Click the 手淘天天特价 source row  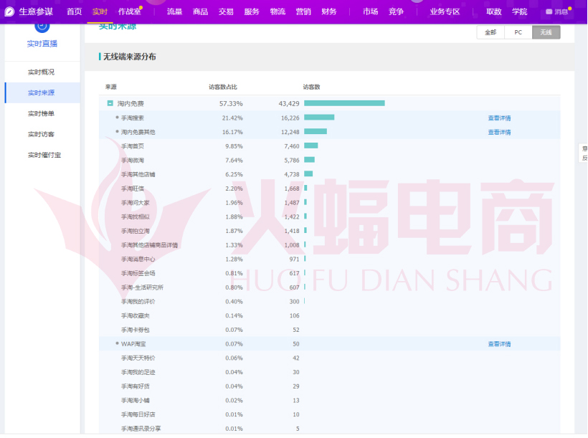coord(330,358)
